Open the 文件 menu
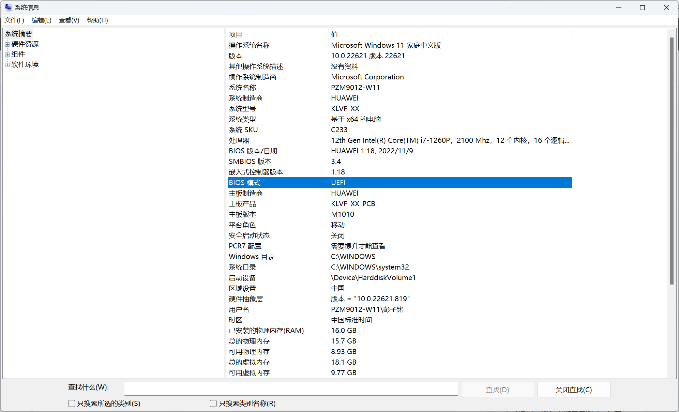 point(14,20)
